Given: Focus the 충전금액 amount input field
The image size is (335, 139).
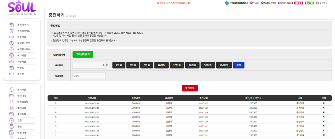Looking at the screenshot, I should (x=89, y=65).
